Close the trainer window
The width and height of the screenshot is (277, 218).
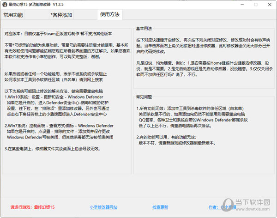[x=270, y=5]
